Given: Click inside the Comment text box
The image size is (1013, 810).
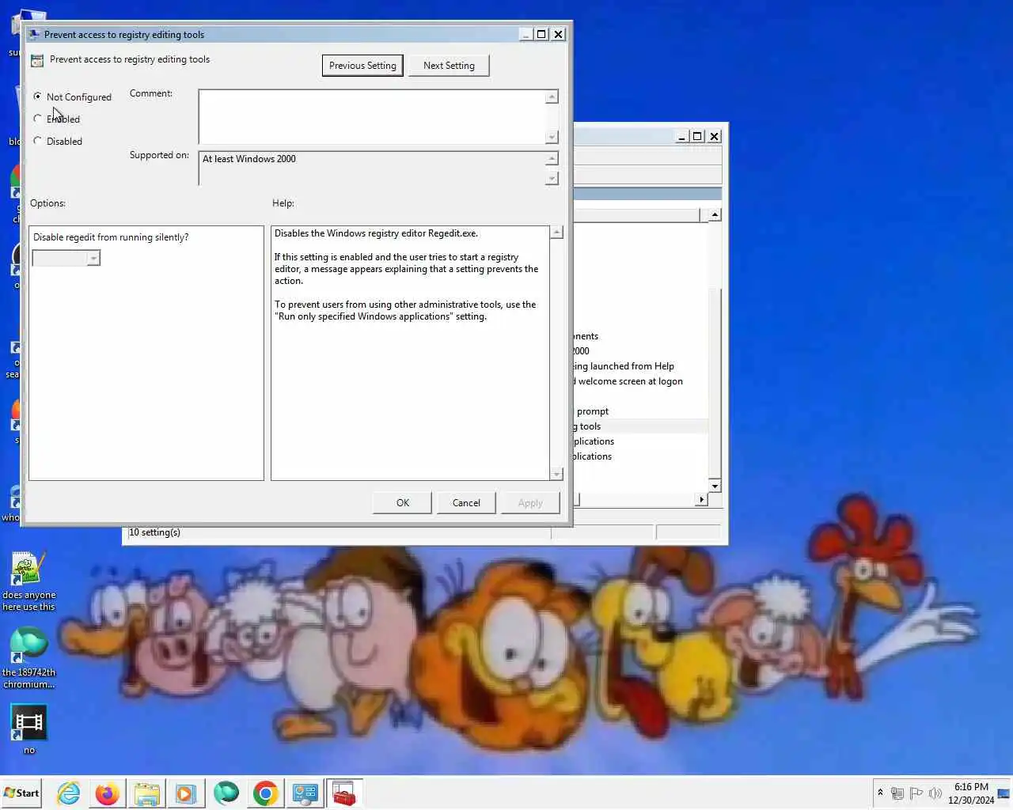Looking at the screenshot, I should [x=372, y=116].
